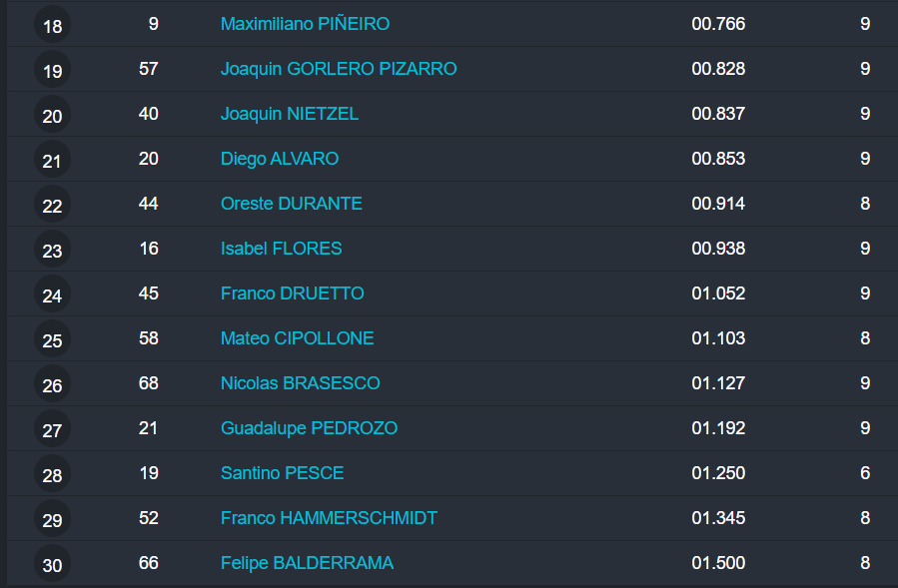Click the position 22 circle badge
The height and width of the screenshot is (588, 898).
52,206
